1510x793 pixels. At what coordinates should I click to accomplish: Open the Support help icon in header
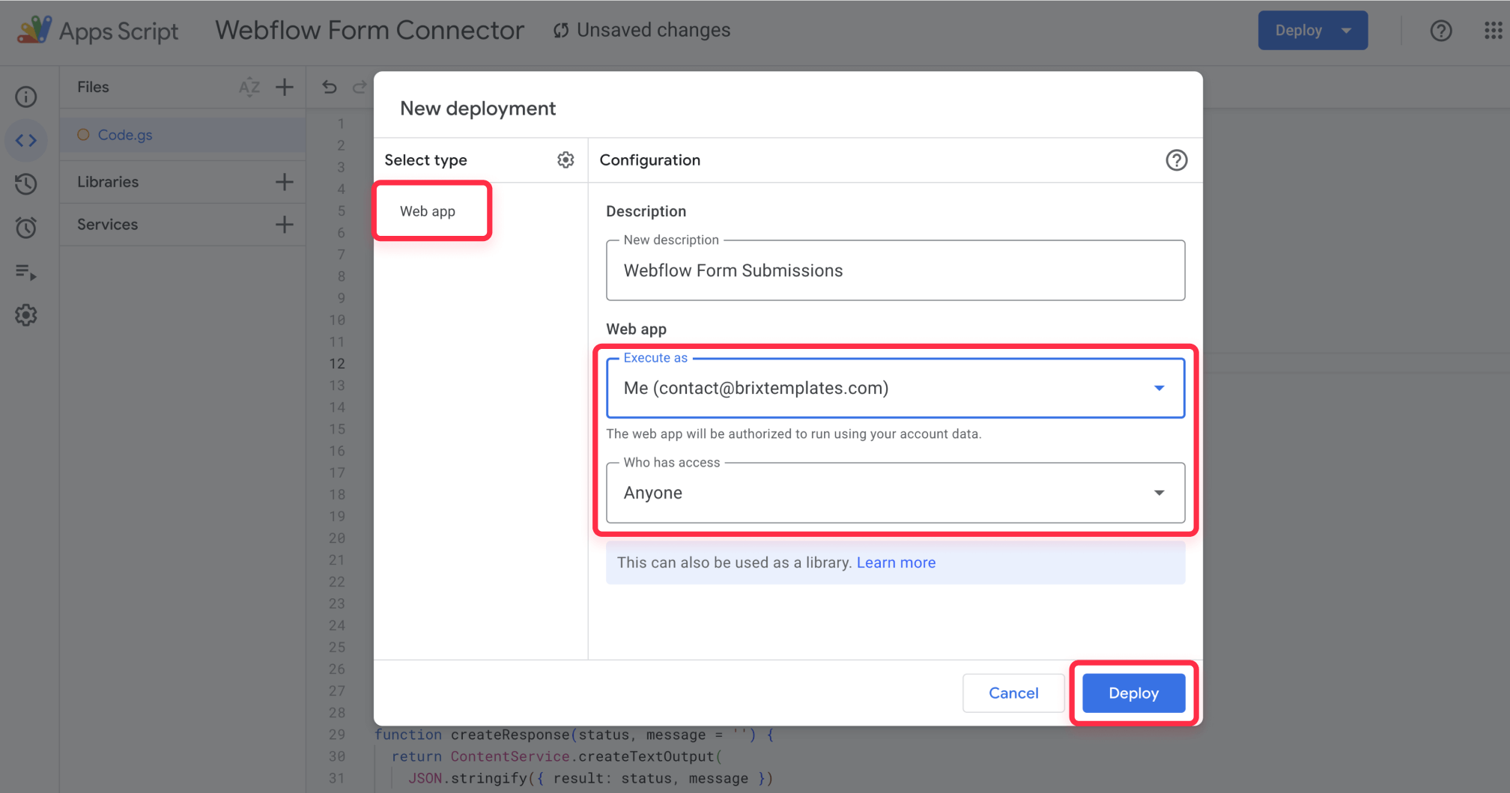(x=1441, y=31)
